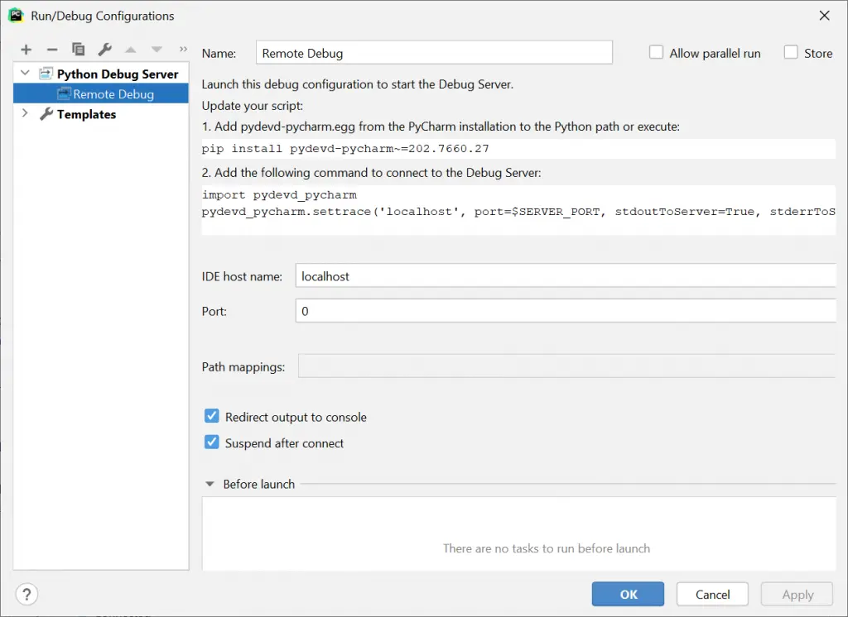Uncheck Suspend after connect
Viewport: 848px width, 617px height.
(x=211, y=442)
